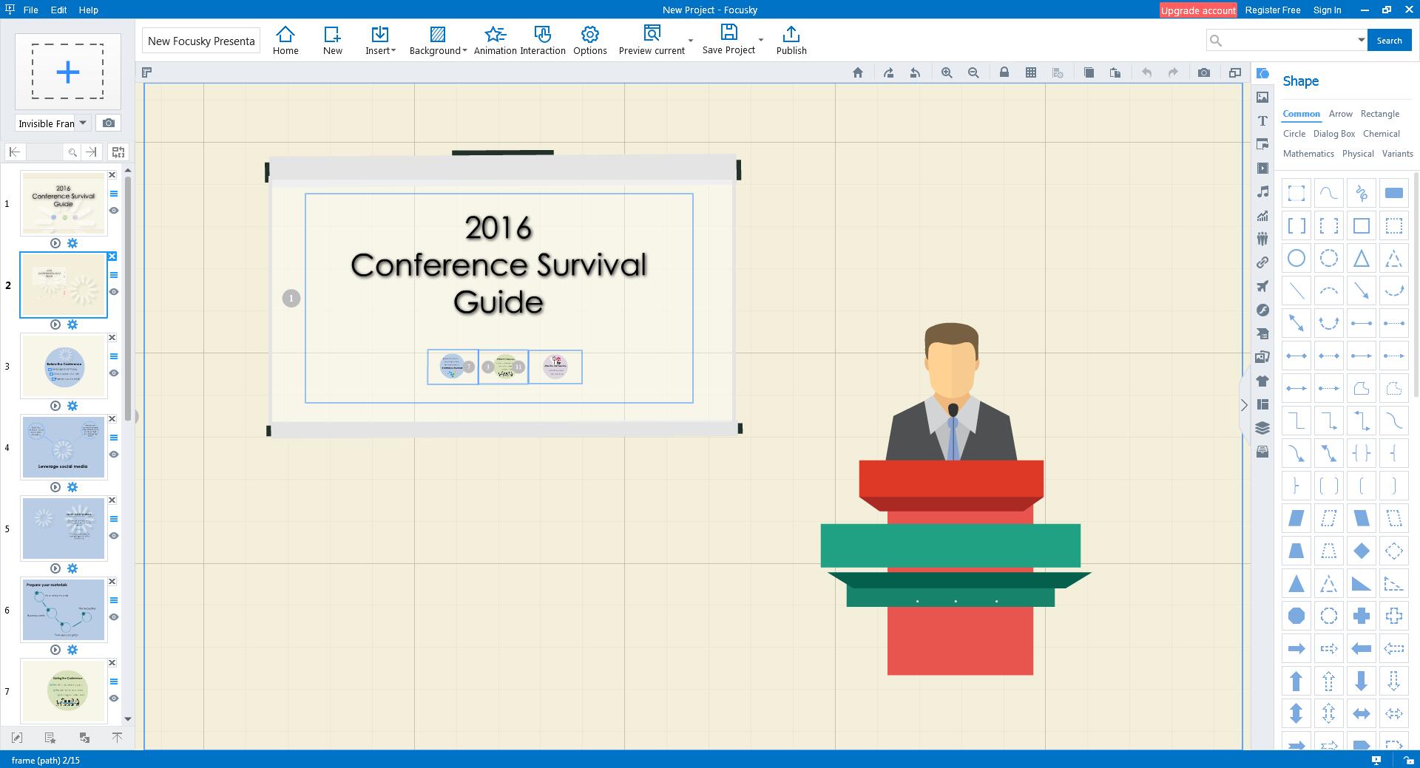Open the Link tool in sidebar
The height and width of the screenshot is (768, 1420).
coord(1262,262)
